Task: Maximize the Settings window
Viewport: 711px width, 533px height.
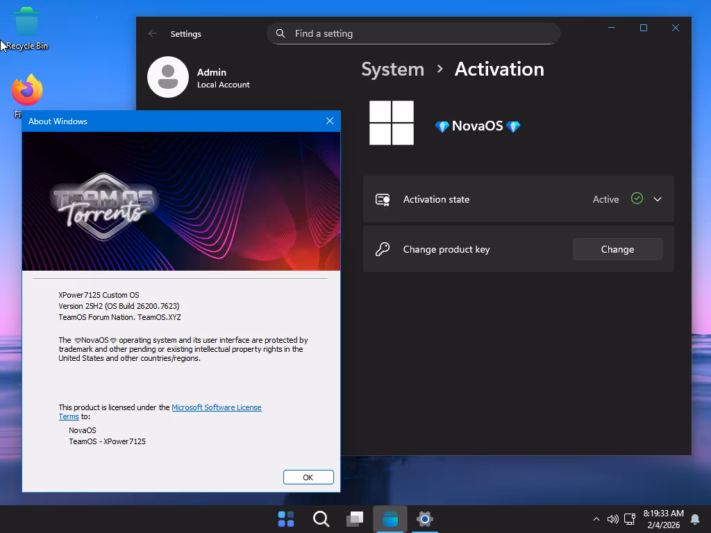Action: click(644, 28)
